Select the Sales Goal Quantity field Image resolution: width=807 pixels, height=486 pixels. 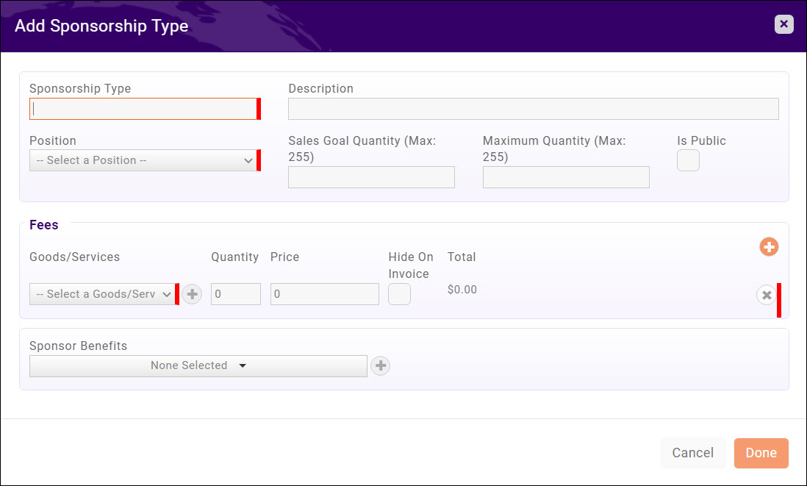(x=371, y=177)
